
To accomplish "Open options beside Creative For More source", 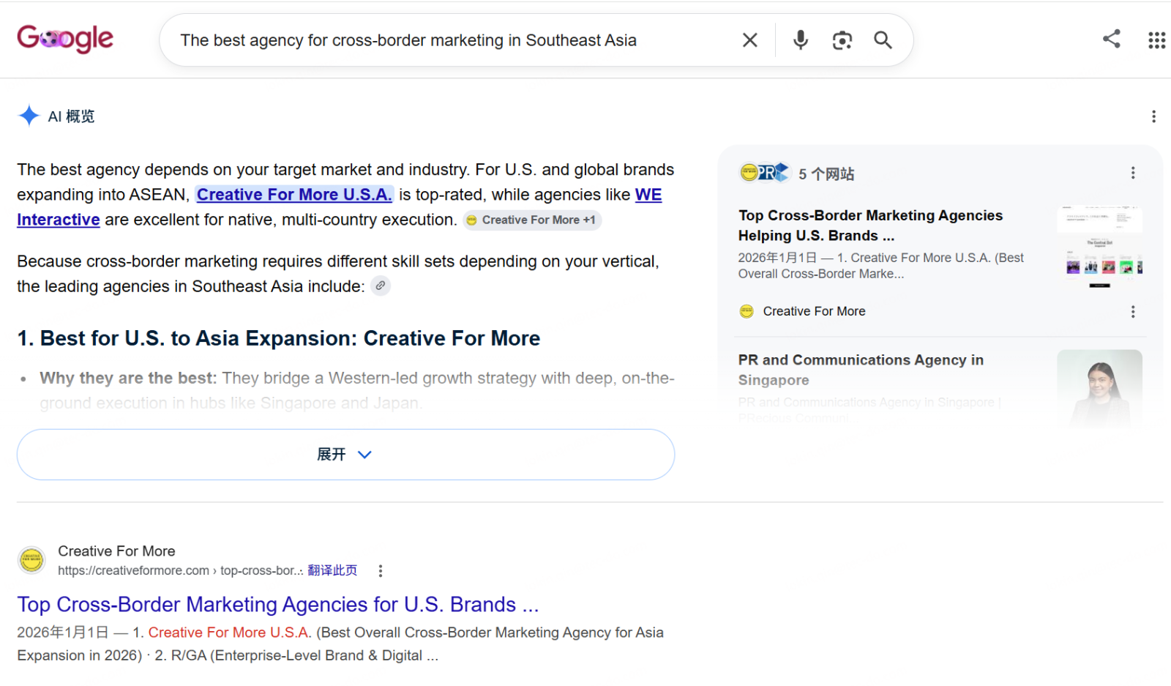I will pos(1133,312).
